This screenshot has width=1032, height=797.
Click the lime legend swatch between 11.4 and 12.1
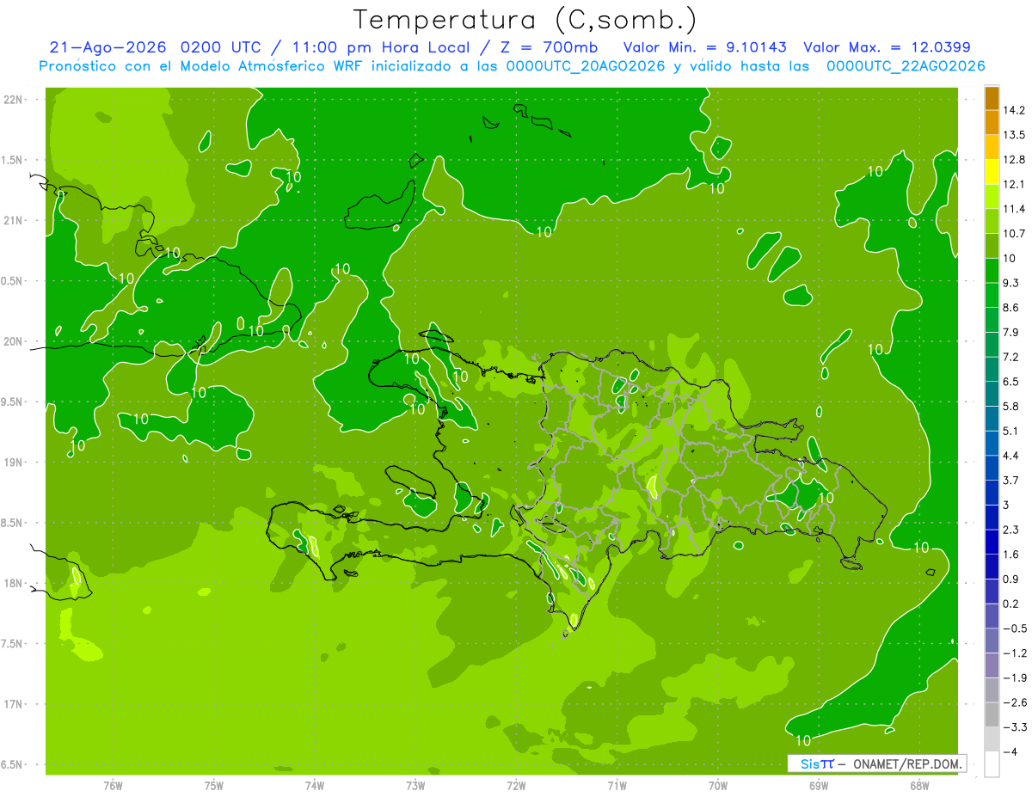click(x=992, y=197)
